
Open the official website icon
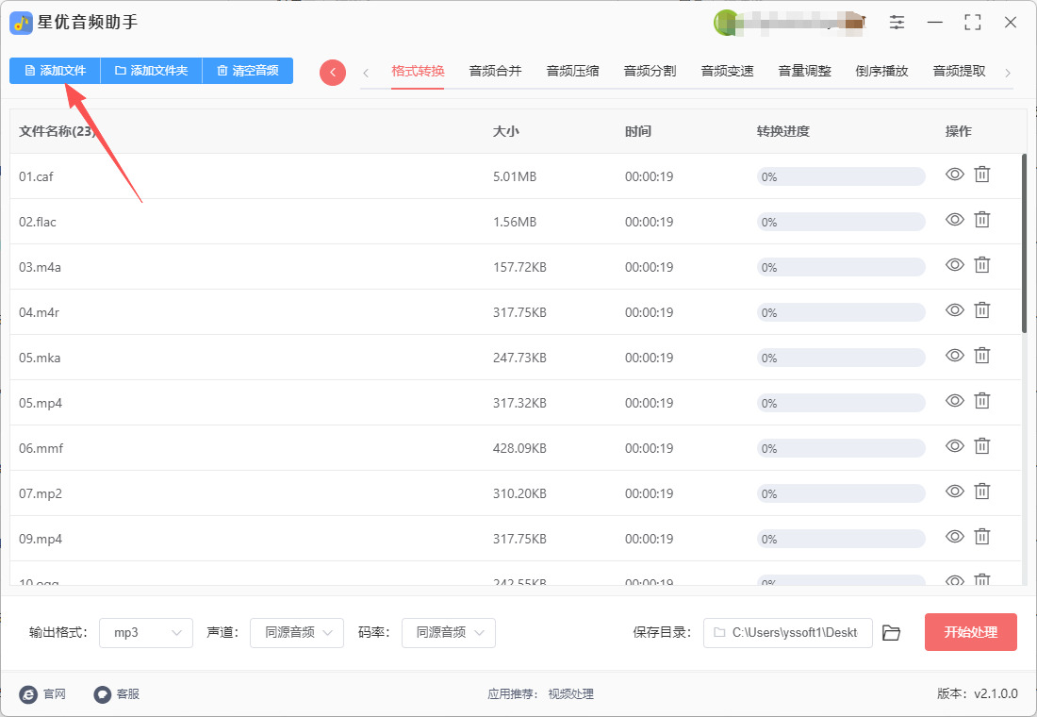tap(28, 694)
